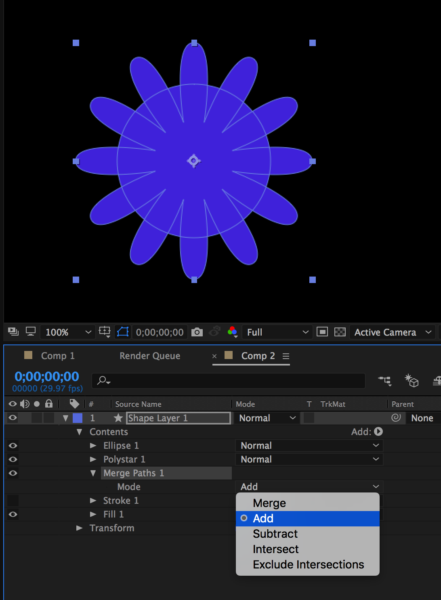
Task: Click the Lock column header icon
Action: [x=49, y=403]
